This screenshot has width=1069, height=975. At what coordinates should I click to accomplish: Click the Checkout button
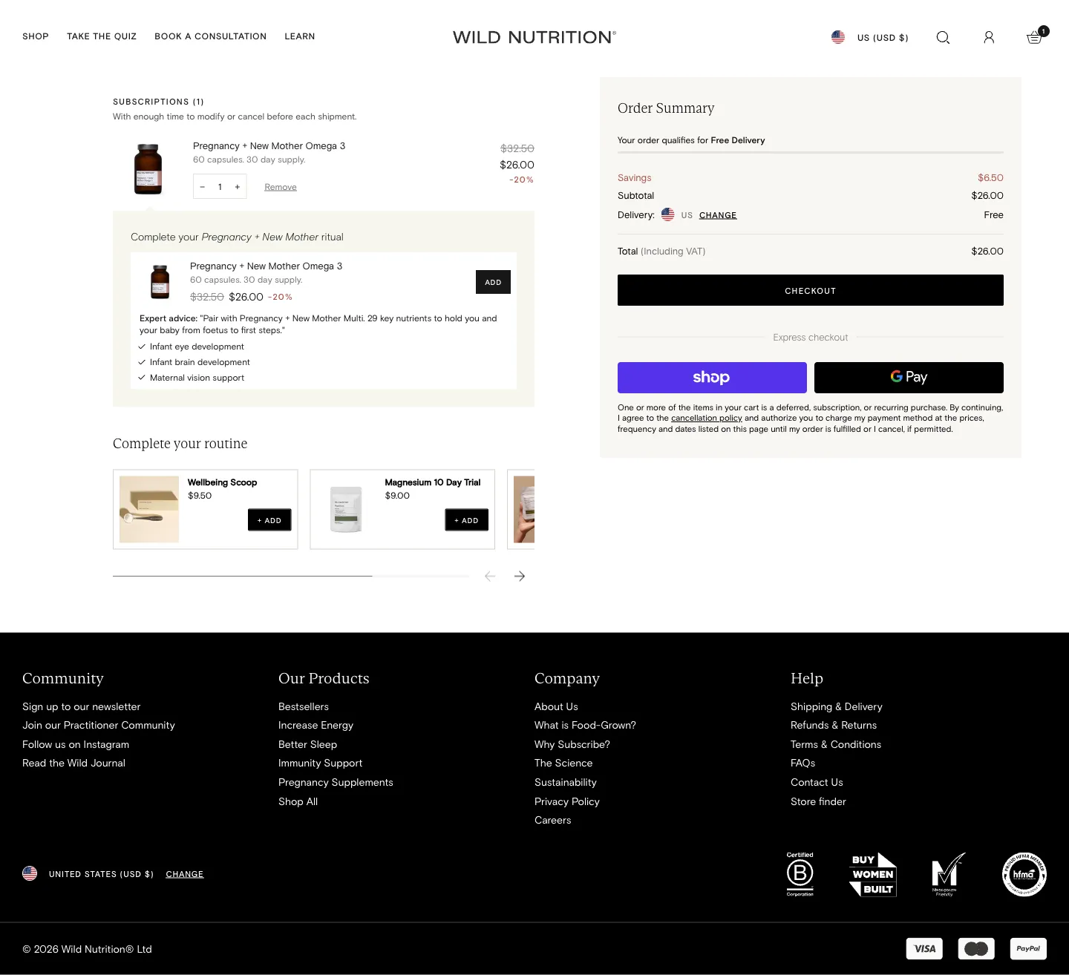tap(811, 290)
